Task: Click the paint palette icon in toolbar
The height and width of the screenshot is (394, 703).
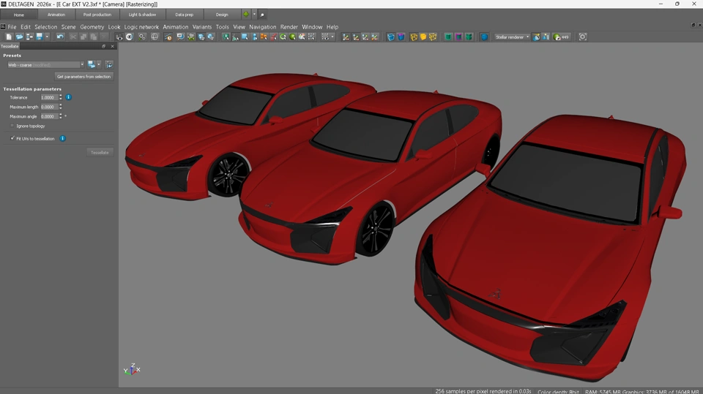Action: pos(302,37)
